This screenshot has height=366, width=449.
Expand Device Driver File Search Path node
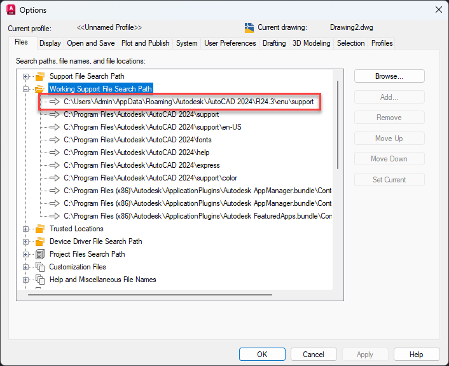[x=26, y=242]
